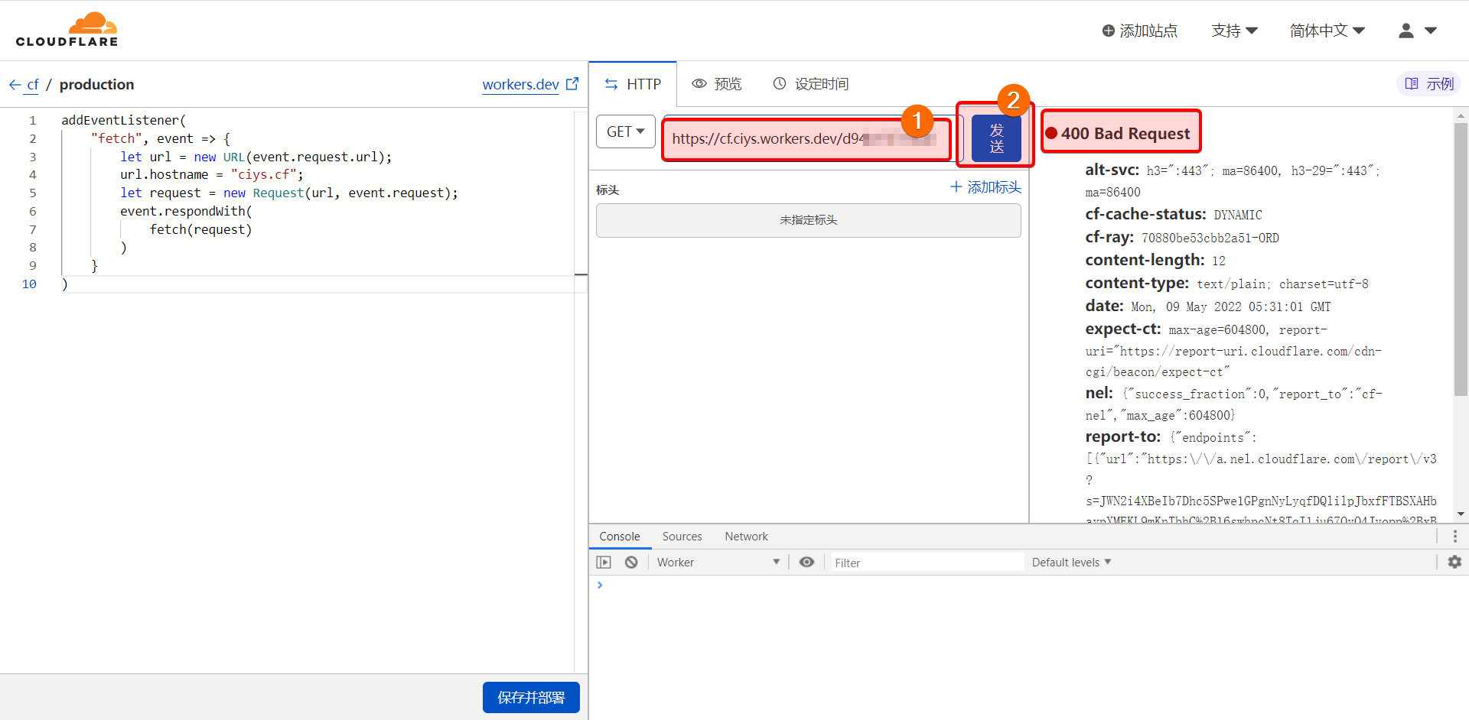Open the console drawer icon
This screenshot has height=720, width=1469.
point(604,562)
